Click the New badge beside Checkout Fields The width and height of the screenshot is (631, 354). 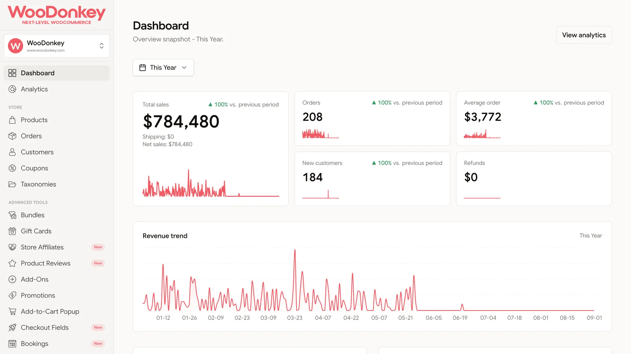coord(98,328)
